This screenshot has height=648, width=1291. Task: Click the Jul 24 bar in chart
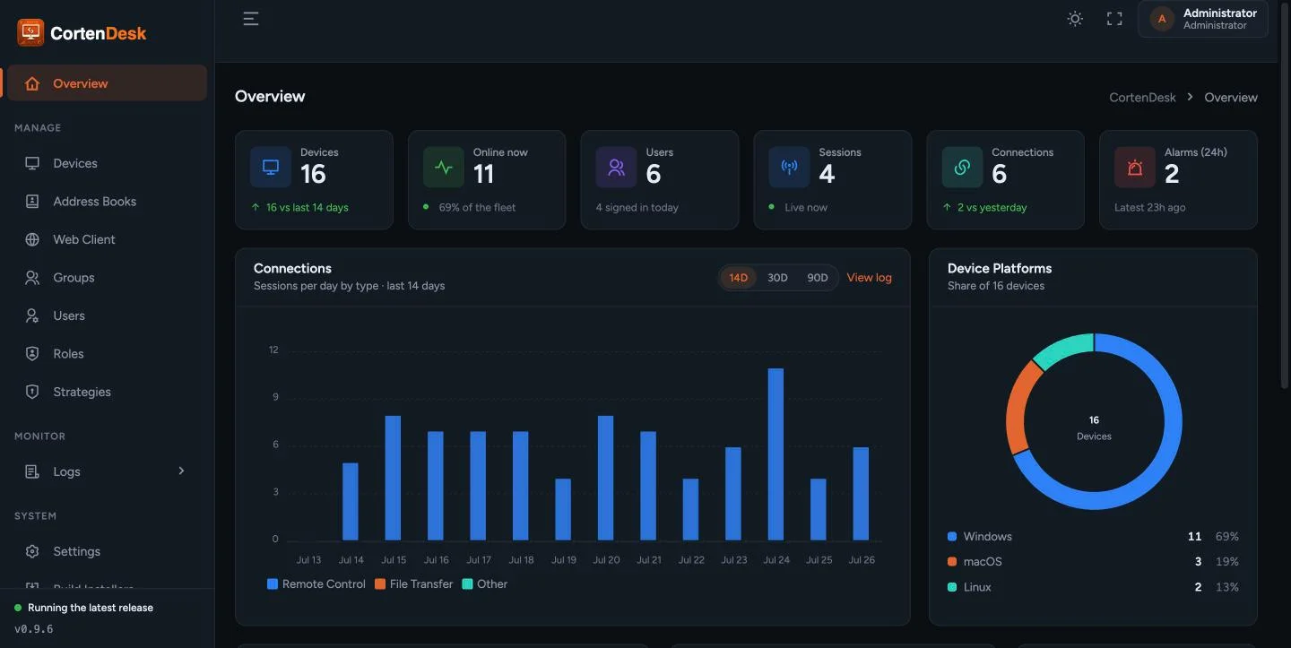(776, 454)
